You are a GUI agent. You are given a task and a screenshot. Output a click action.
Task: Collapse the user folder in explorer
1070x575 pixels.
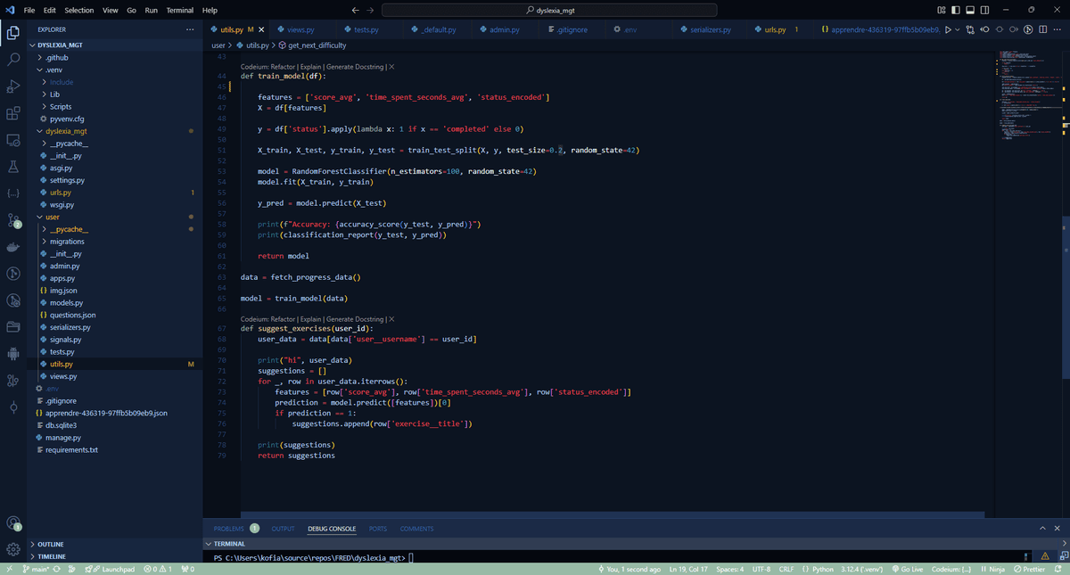pos(116,217)
